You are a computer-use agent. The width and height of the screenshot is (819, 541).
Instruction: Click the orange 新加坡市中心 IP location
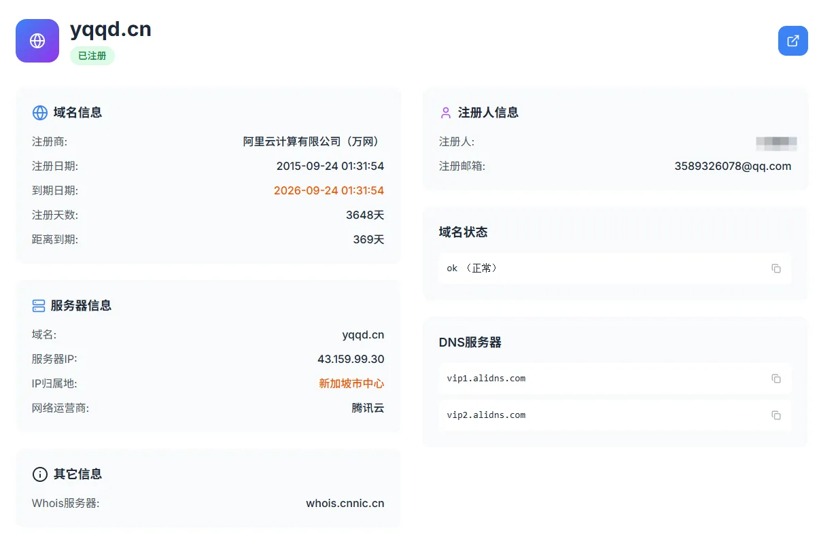pyautogui.click(x=351, y=384)
